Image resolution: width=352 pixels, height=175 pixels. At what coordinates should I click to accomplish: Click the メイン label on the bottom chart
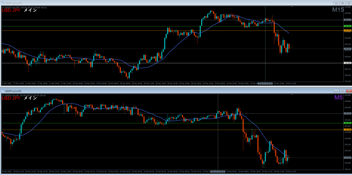pos(30,98)
